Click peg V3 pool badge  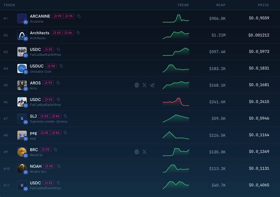tap(44, 133)
